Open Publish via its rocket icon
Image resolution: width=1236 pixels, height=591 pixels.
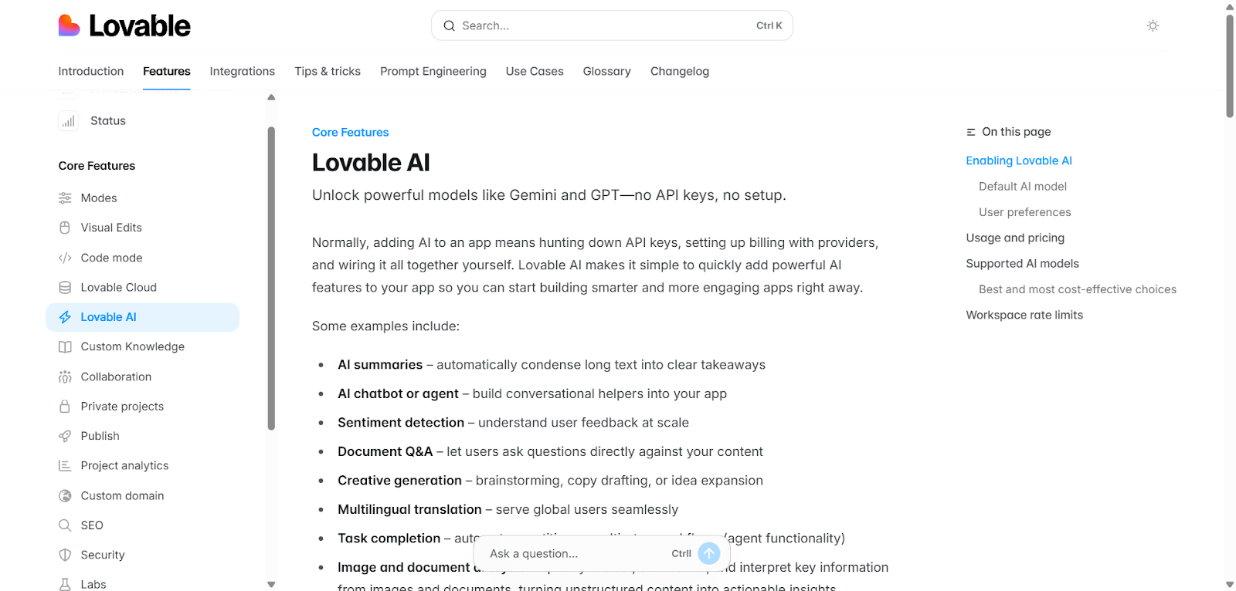point(65,436)
